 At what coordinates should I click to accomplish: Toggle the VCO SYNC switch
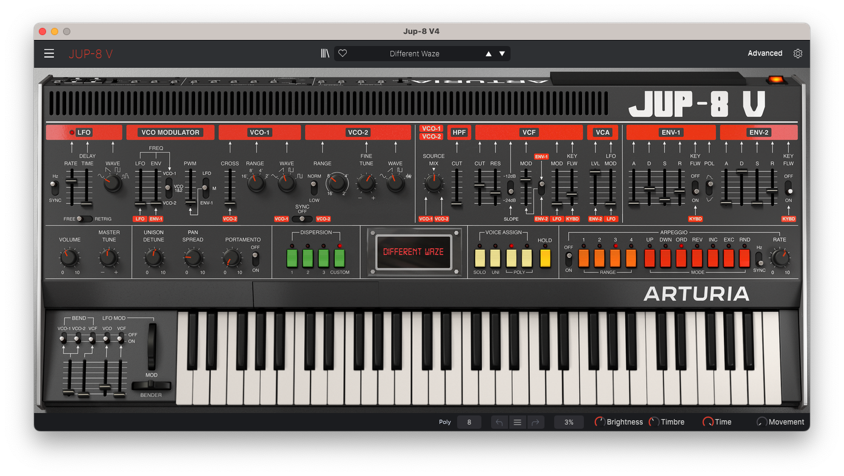[302, 219]
